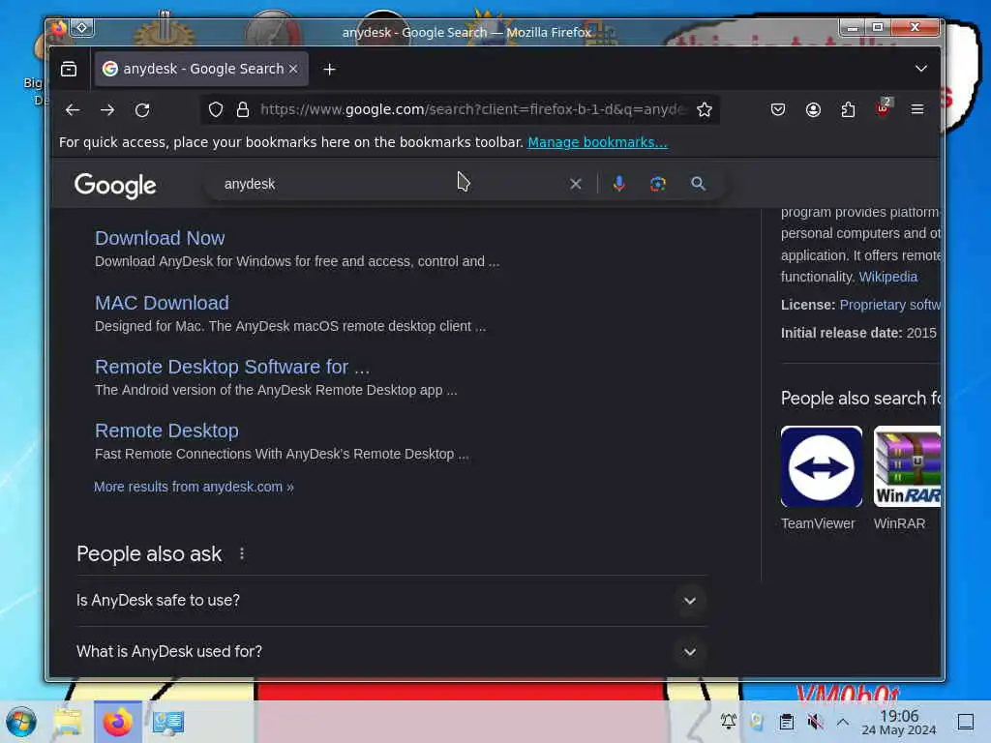This screenshot has height=743, width=991.
Task: Open the computer settings taskbar icon
Action: point(168,722)
